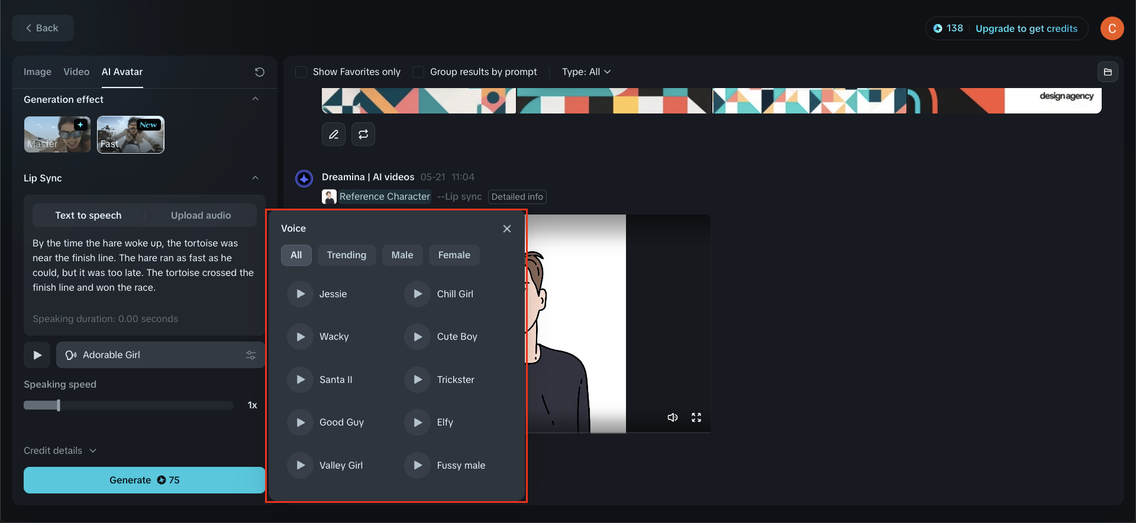Filter voices by Female

[x=454, y=255]
